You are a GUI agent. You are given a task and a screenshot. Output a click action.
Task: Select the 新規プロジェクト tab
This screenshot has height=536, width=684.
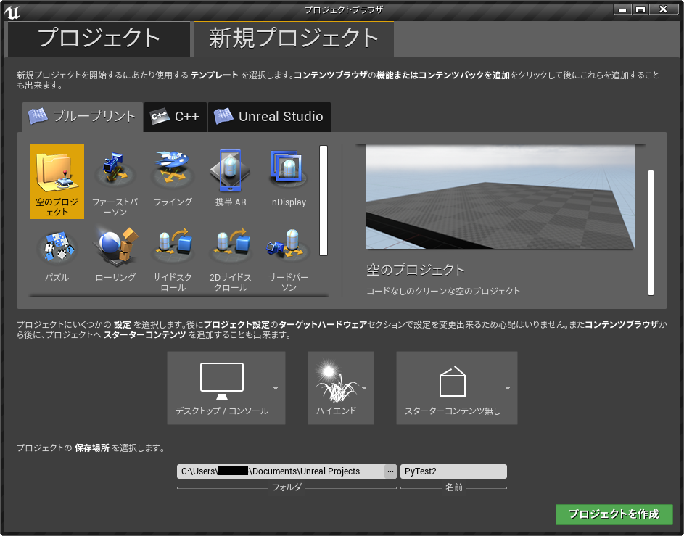[x=294, y=39]
